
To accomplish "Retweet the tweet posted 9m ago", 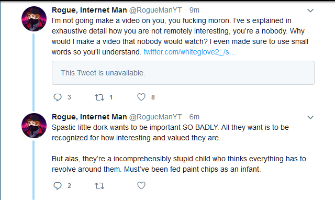I will click(99, 97).
